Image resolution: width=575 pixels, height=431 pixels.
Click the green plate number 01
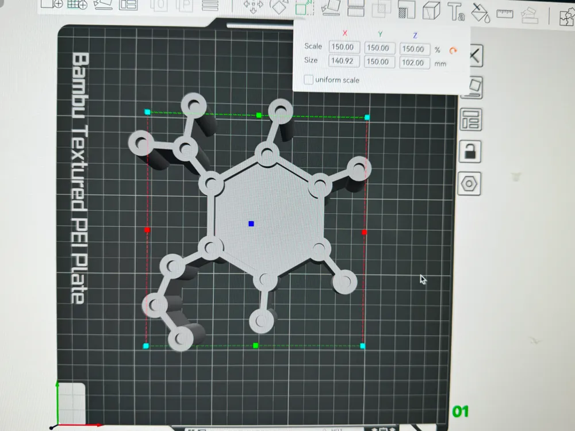461,411
